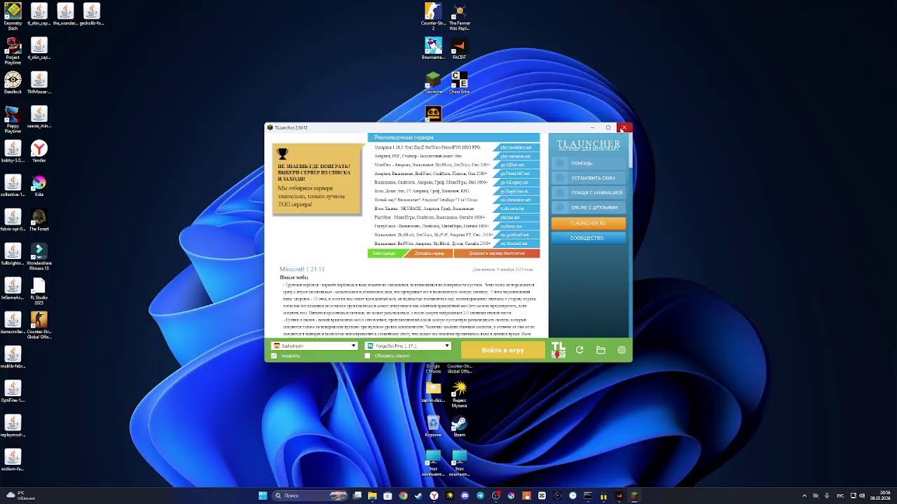897x504 pixels.
Task: Click the taskbar Поиск search box
Action: pos(308,496)
